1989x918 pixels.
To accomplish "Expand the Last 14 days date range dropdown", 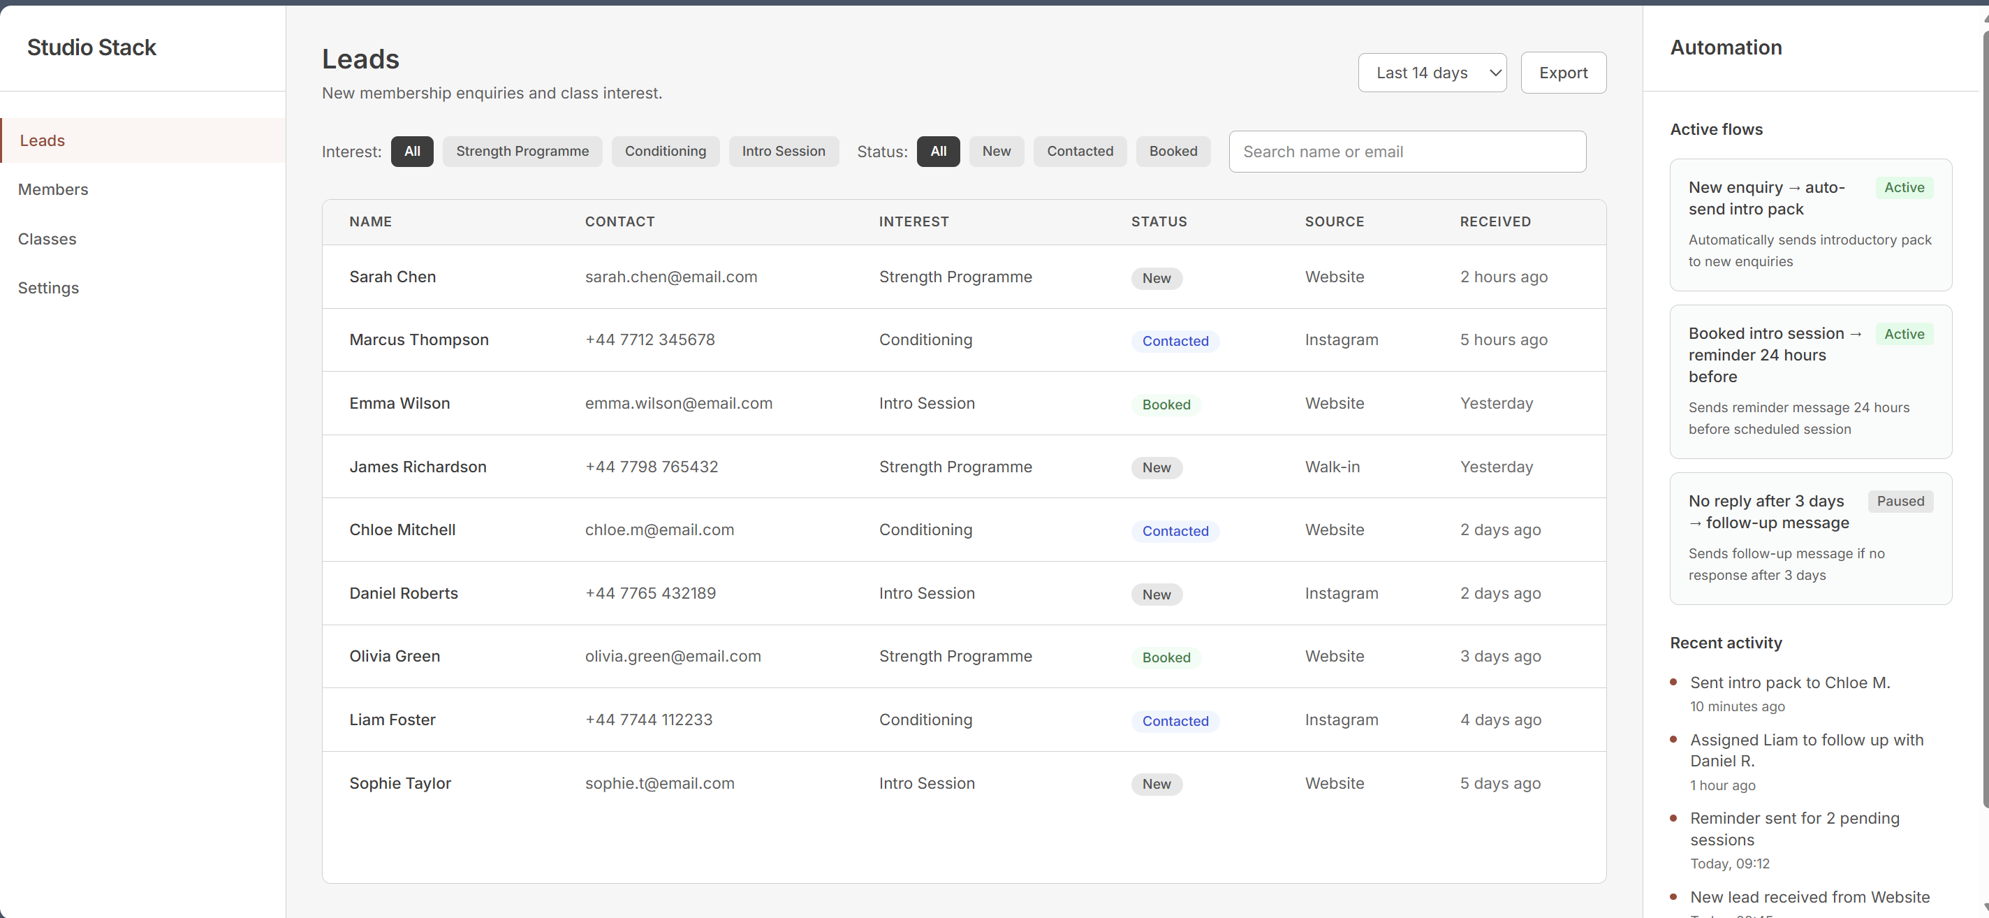I will [x=1432, y=72].
